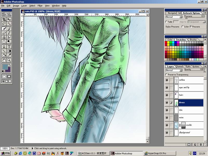This screenshot has width=208, height=156.
Task: Open the Fade Transparent dropdown
Action: click(197, 22)
